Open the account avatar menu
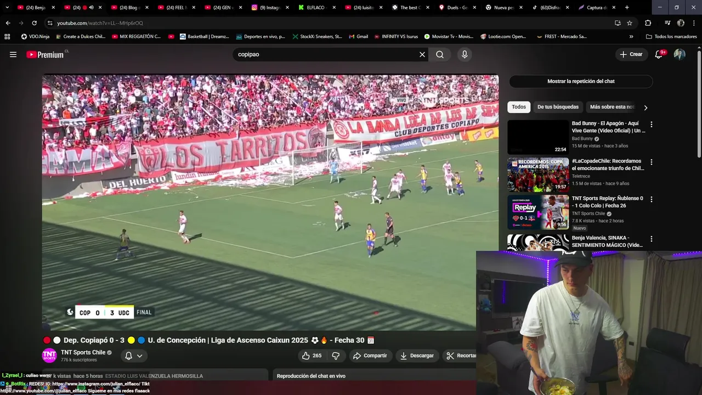Screen dimensions: 702x395 click(x=680, y=54)
